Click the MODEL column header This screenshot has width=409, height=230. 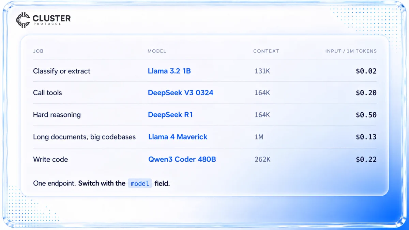157,51
